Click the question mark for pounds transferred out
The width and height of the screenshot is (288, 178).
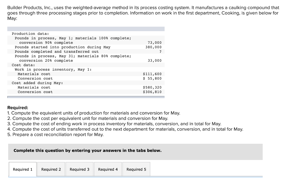pyautogui.click(x=160, y=51)
